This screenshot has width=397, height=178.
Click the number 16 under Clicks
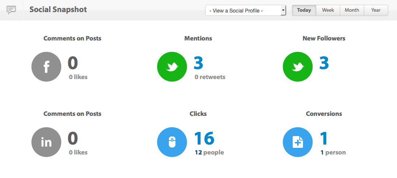pos(204,138)
